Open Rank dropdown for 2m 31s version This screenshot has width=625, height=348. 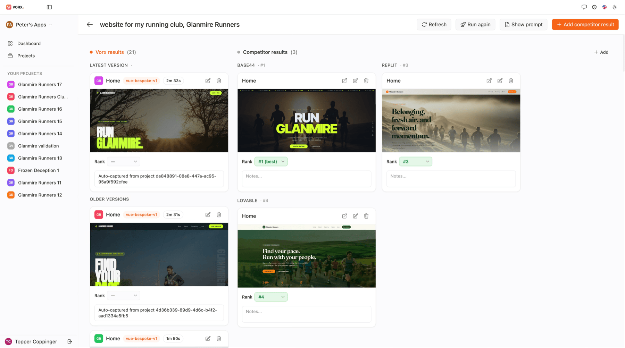(123, 296)
